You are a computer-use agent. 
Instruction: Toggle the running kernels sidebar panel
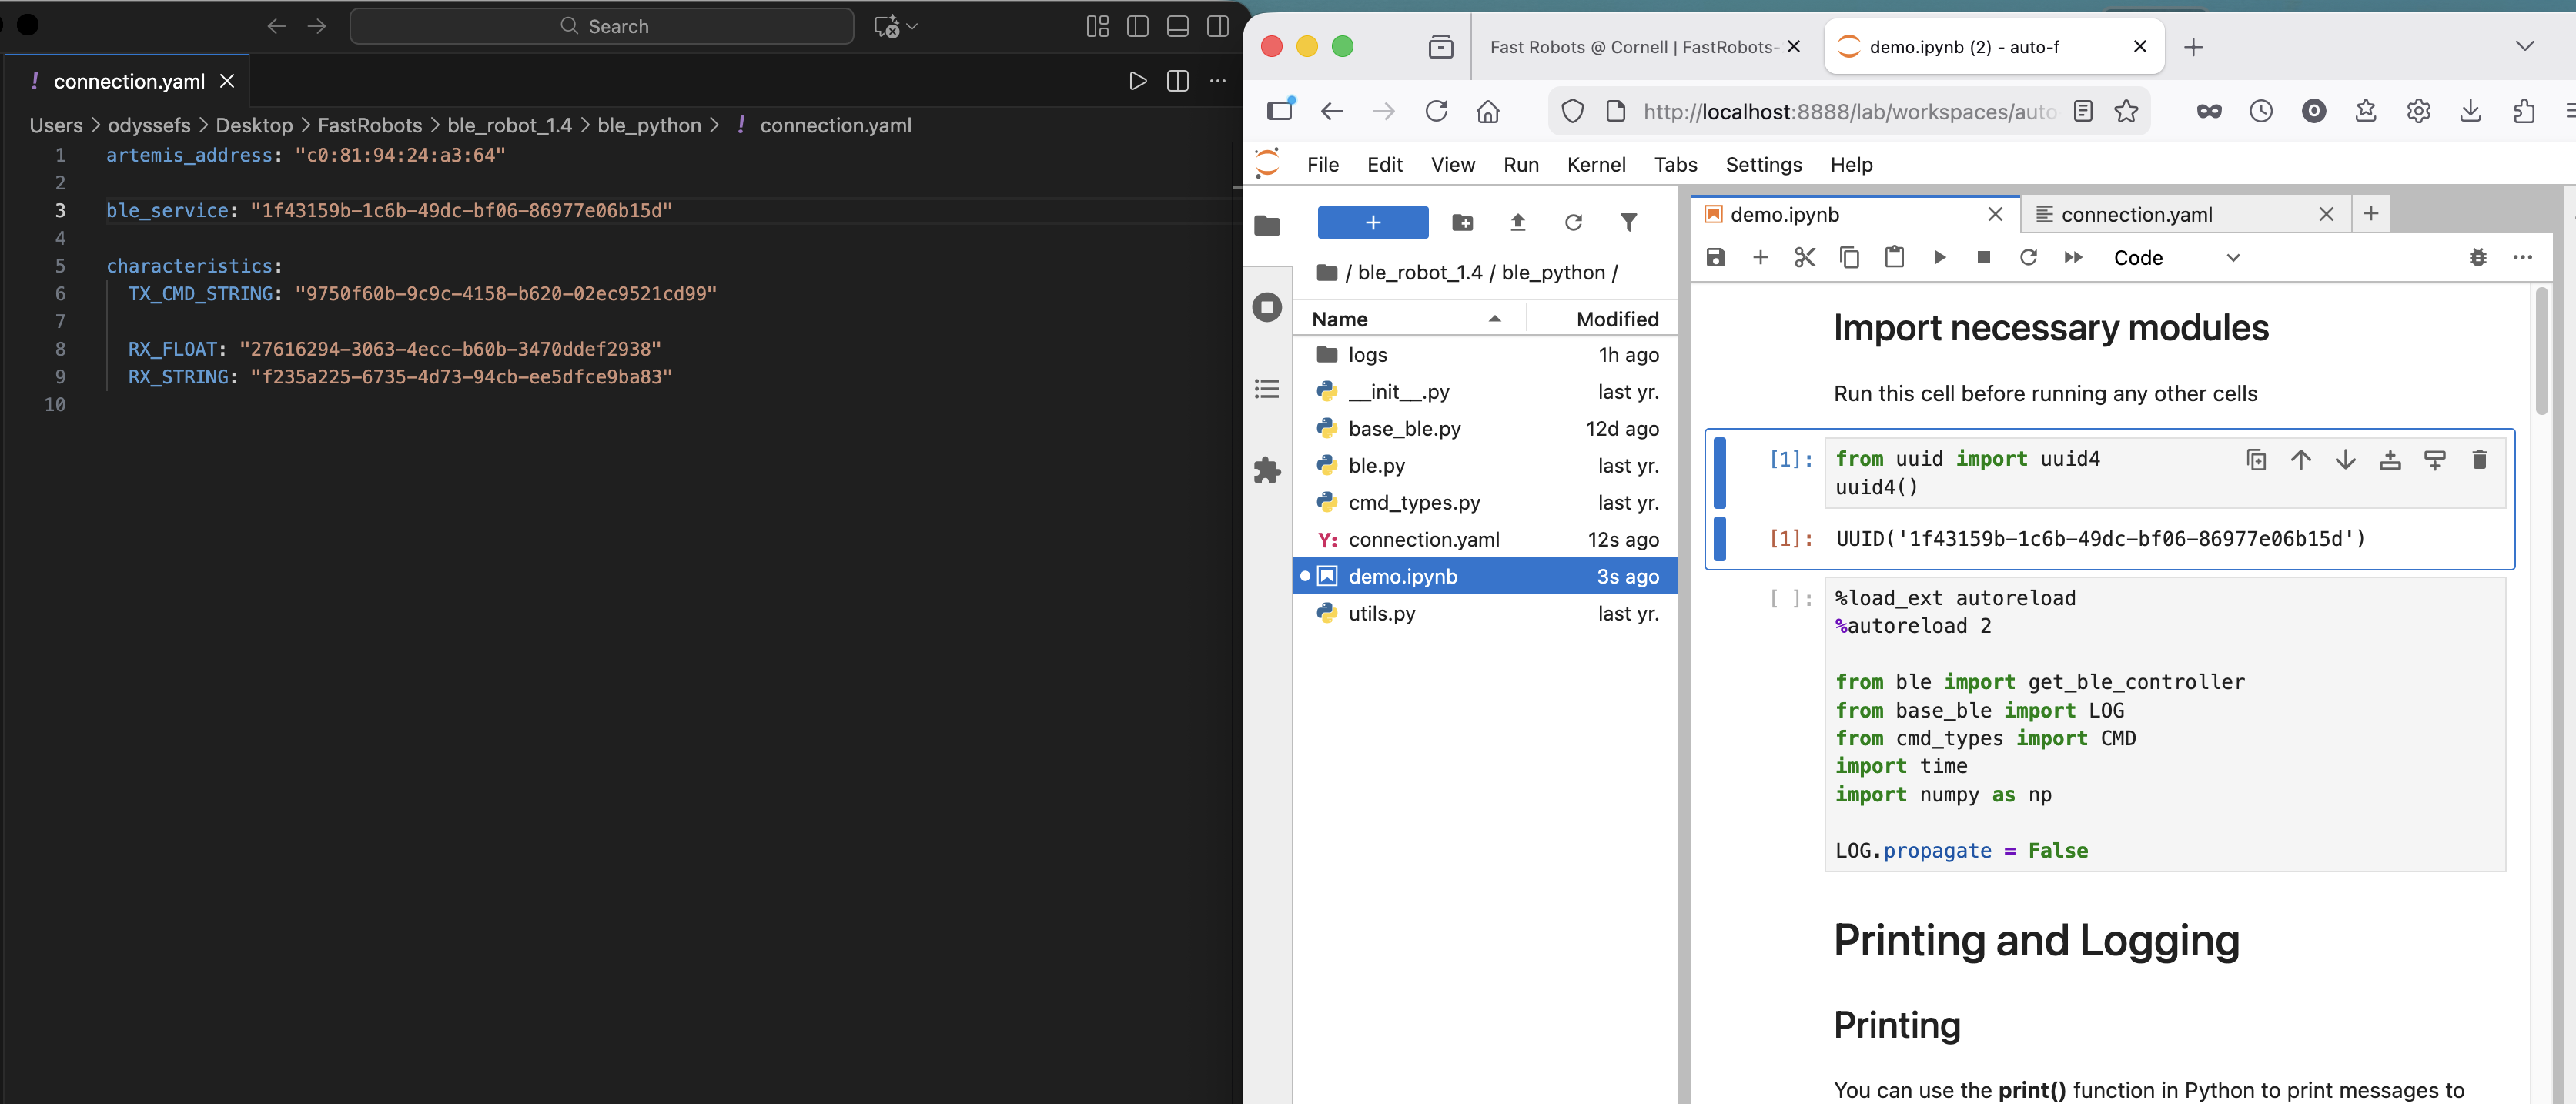click(1267, 307)
